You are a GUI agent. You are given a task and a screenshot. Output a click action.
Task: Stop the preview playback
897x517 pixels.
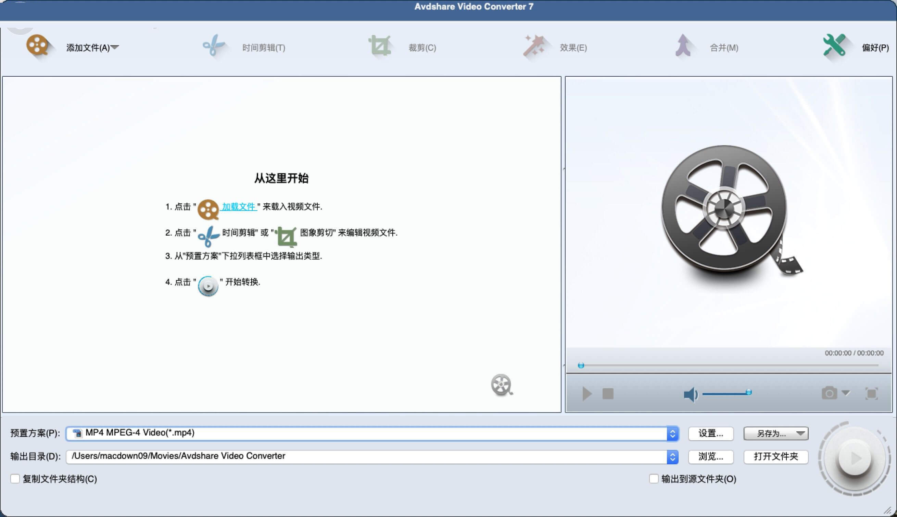coord(608,394)
